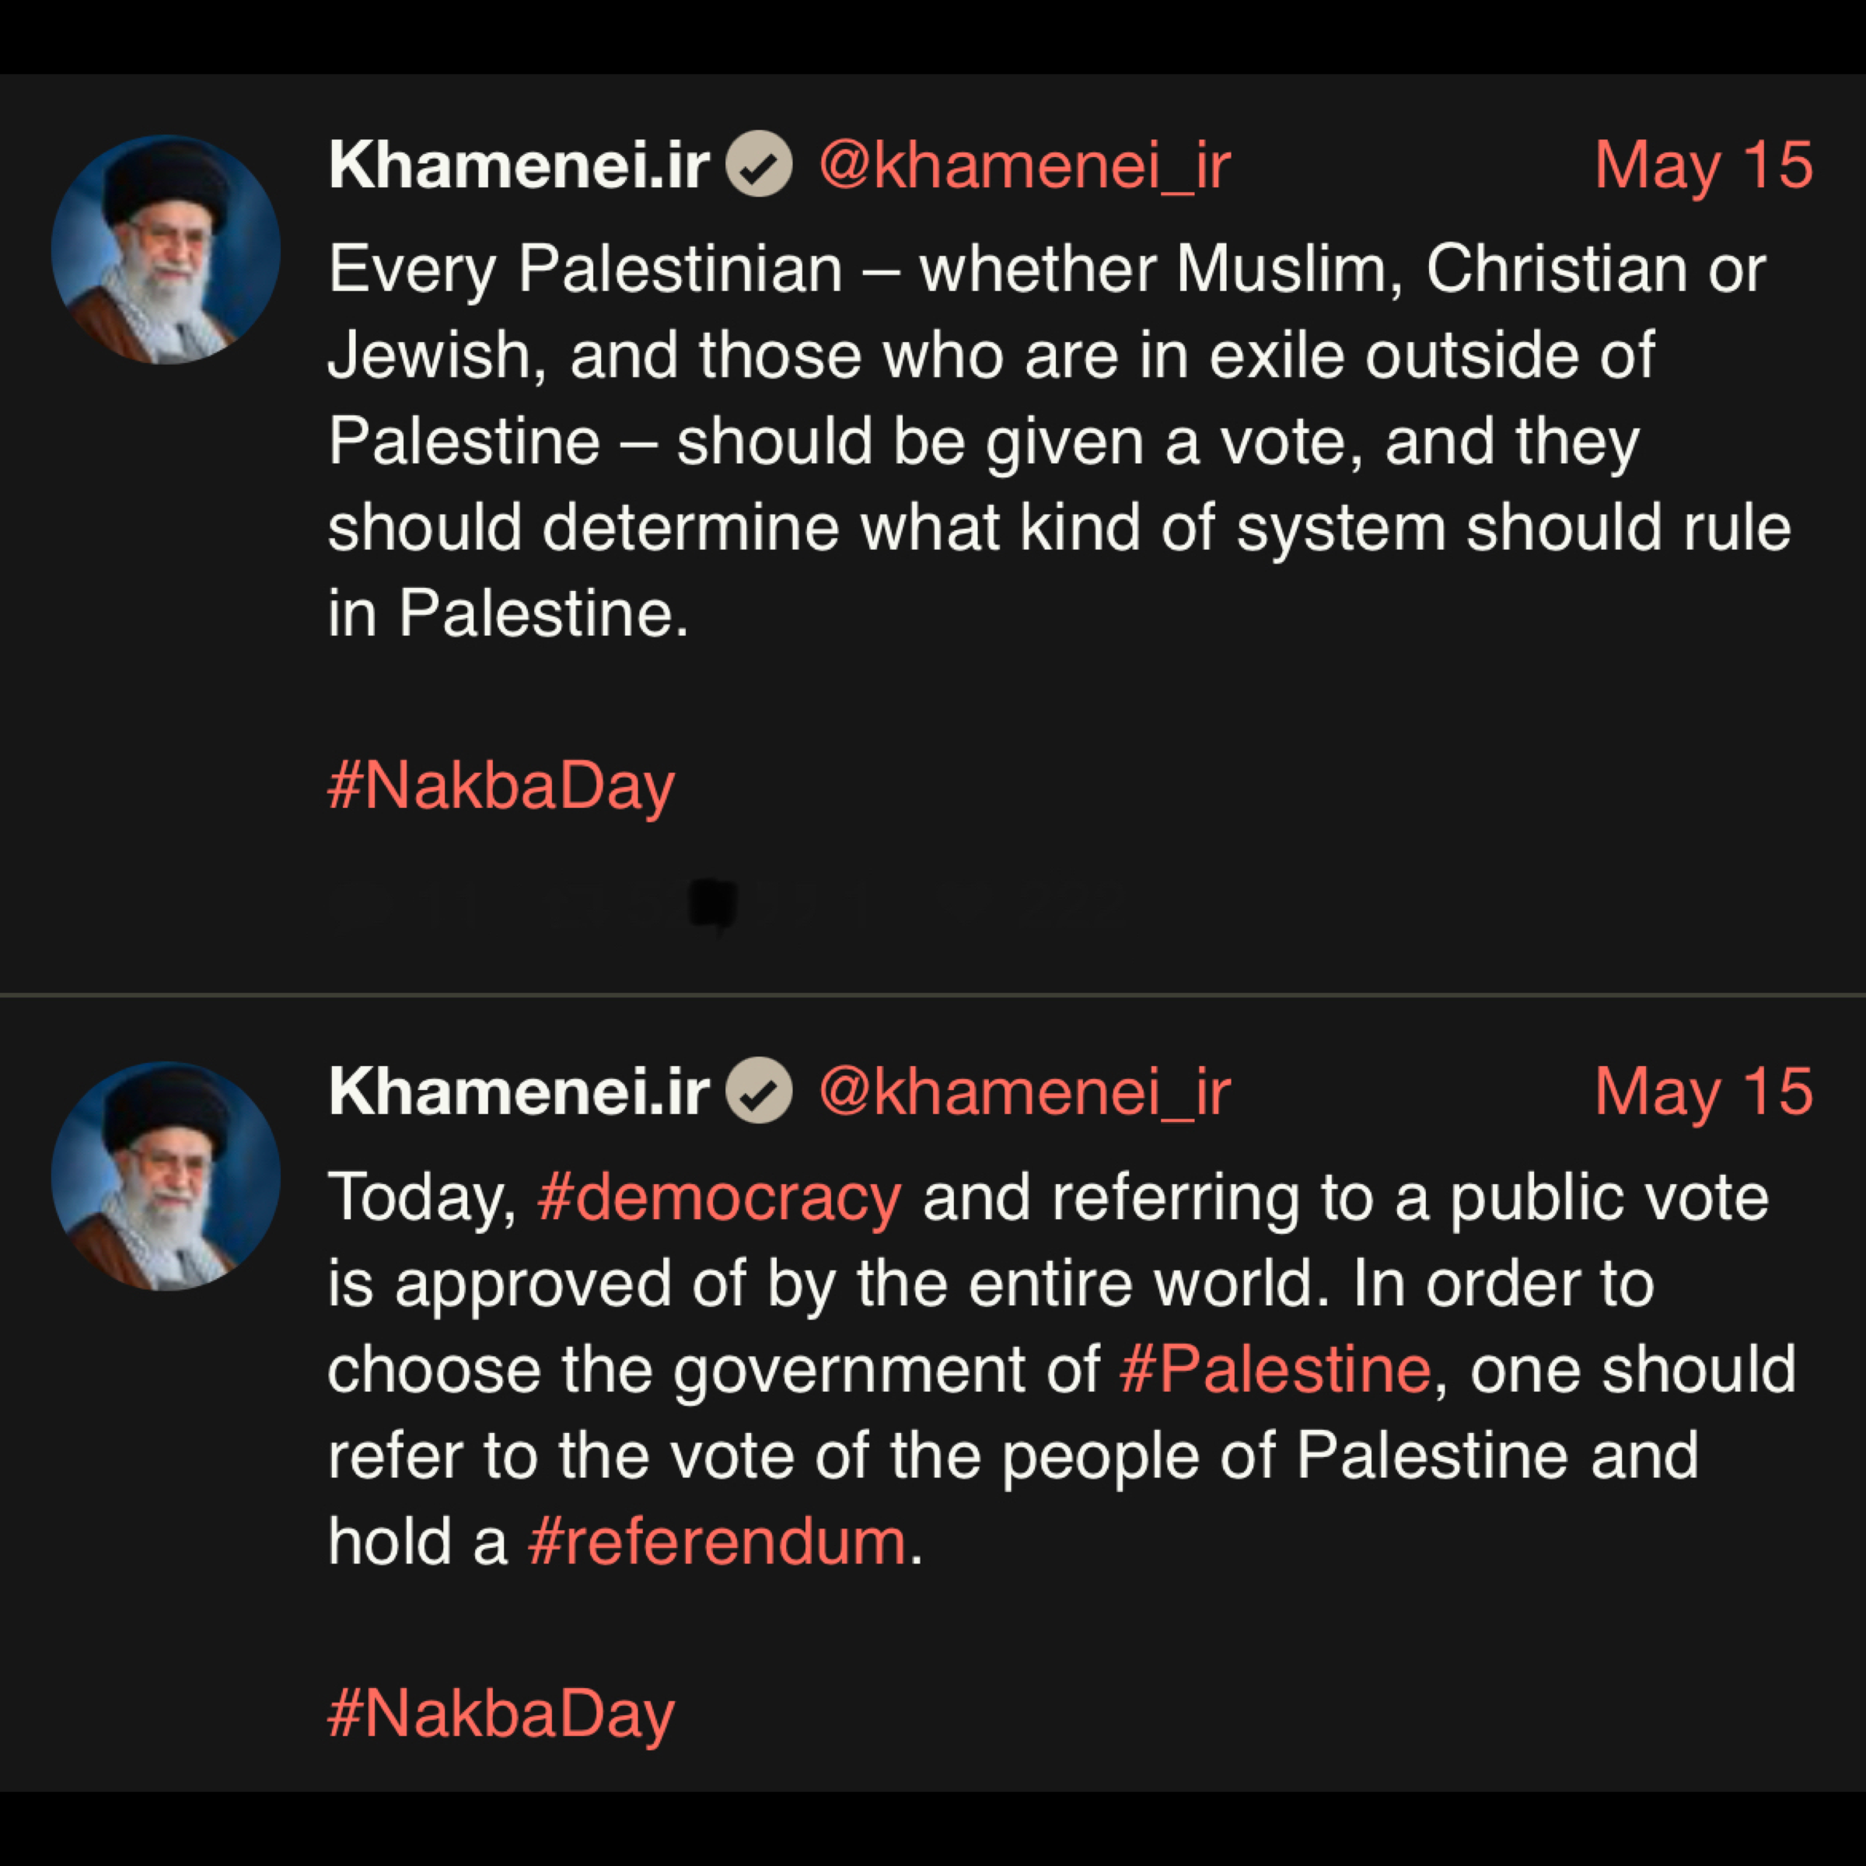Click the blacked-out mark below the first tweet

[x=715, y=905]
